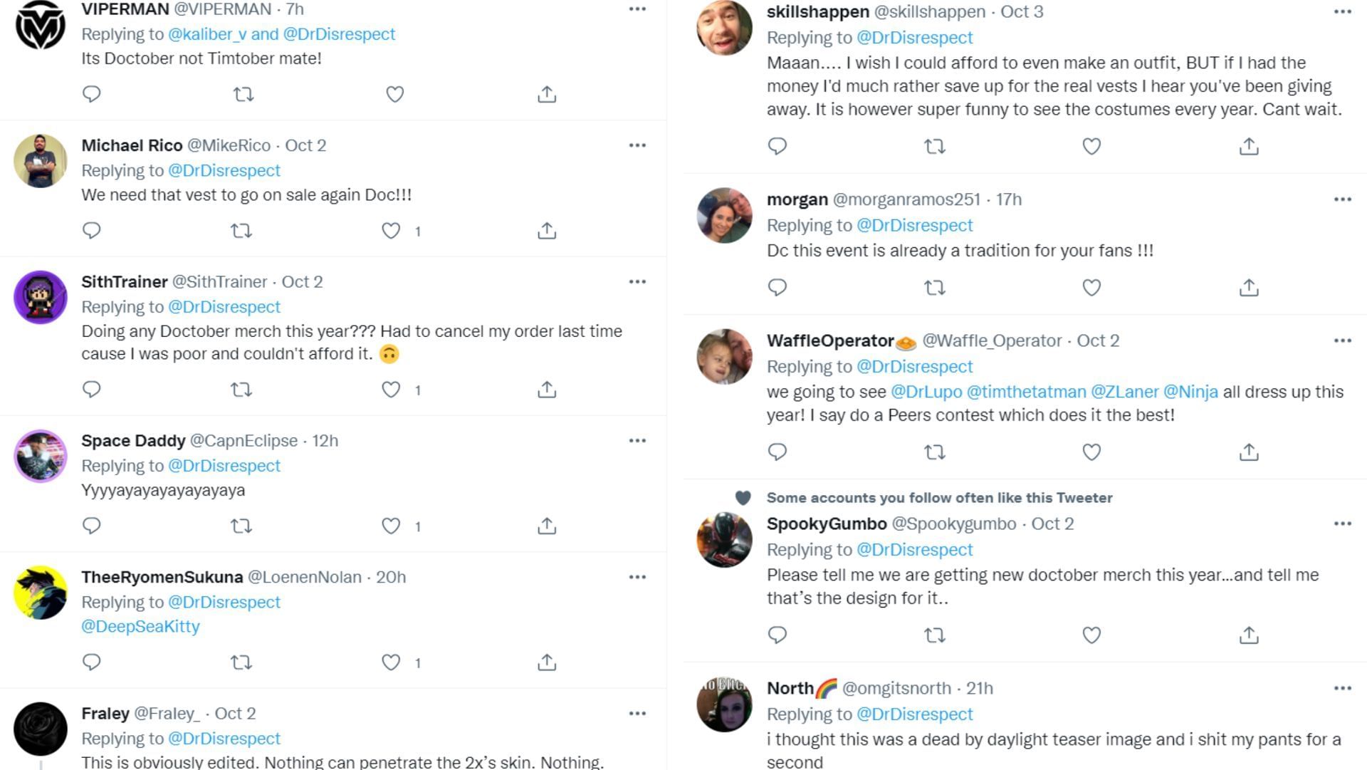This screenshot has height=770, width=1367.
Task: Open Fraley's black rose avatar
Action: pyautogui.click(x=41, y=729)
